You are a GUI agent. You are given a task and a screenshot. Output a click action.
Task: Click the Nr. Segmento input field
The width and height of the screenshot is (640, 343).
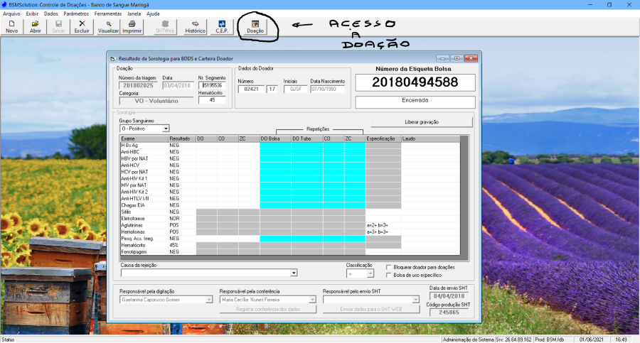coord(211,86)
